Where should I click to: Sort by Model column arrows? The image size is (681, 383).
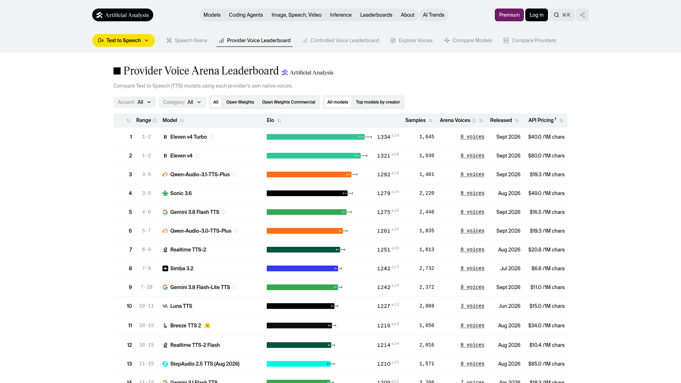pos(182,121)
